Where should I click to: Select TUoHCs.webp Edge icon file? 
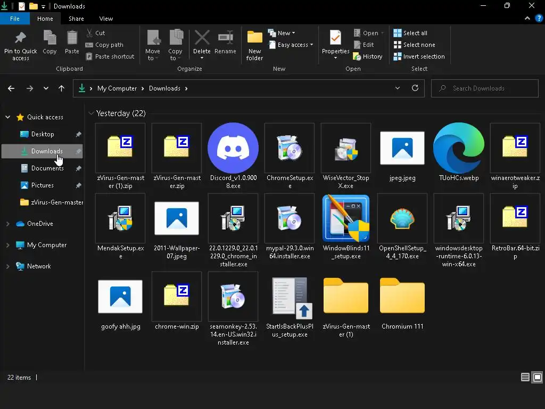pos(458,152)
